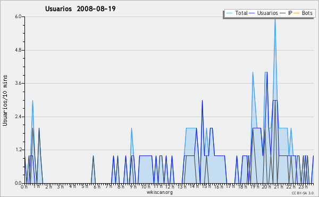Click the x-axis label '16 h'
This screenshot has width=319, height=197.
(x=219, y=187)
